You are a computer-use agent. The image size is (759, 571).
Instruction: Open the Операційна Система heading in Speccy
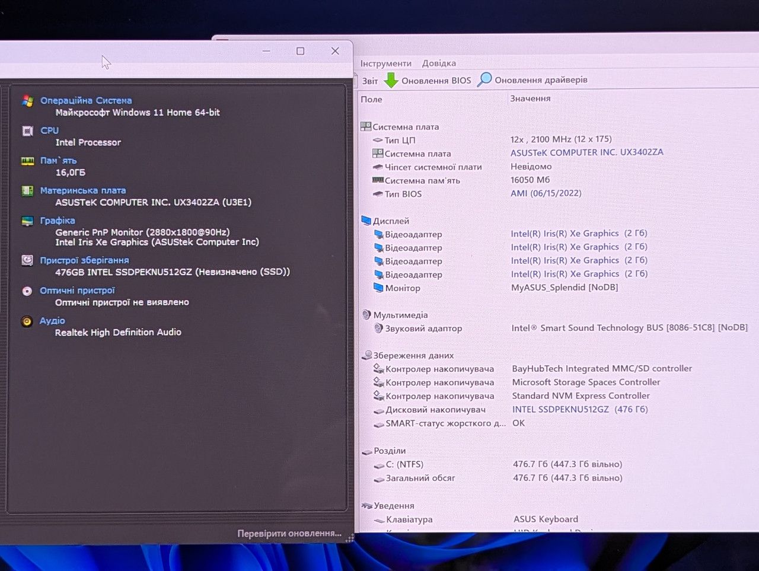tap(86, 101)
